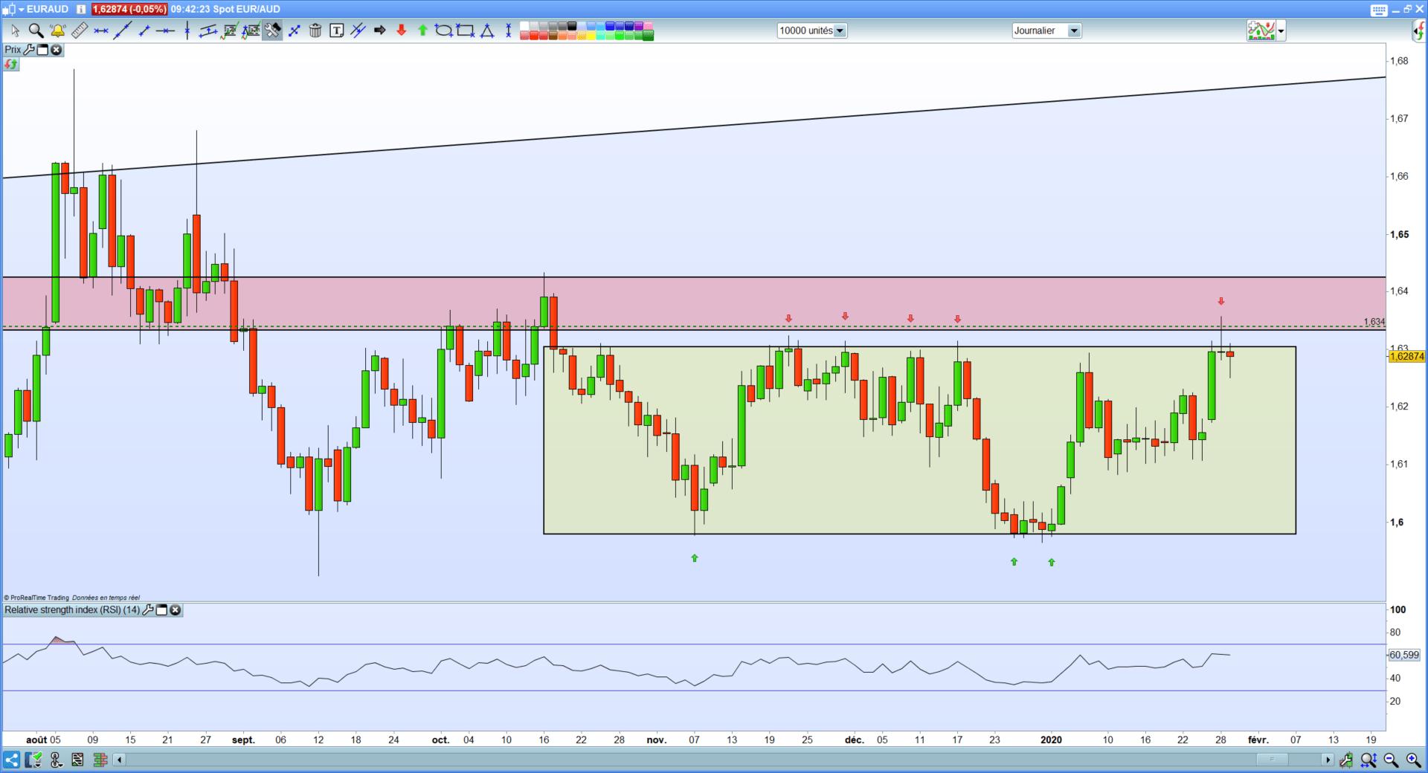Expand the right-side trading panel tab
The image size is (1428, 773).
point(1419,30)
